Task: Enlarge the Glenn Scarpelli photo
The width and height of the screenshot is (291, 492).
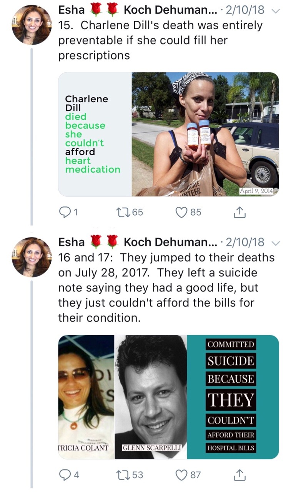Action: pos(151,397)
